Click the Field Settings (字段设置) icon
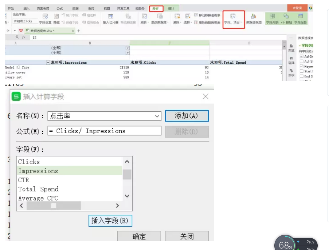 45,16
